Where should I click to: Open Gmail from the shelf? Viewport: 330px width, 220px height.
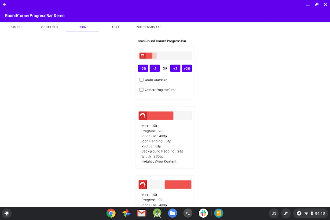pyautogui.click(x=141, y=213)
